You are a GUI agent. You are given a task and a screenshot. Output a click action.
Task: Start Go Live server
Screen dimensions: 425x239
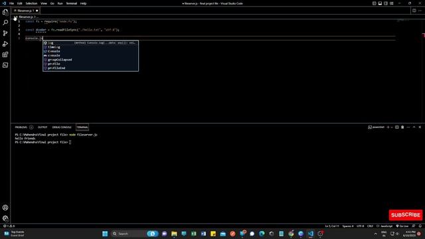tap(402, 226)
